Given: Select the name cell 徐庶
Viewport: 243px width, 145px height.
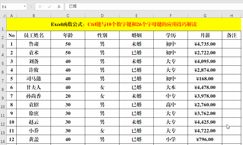Looking at the screenshot, I should click(x=34, y=113).
